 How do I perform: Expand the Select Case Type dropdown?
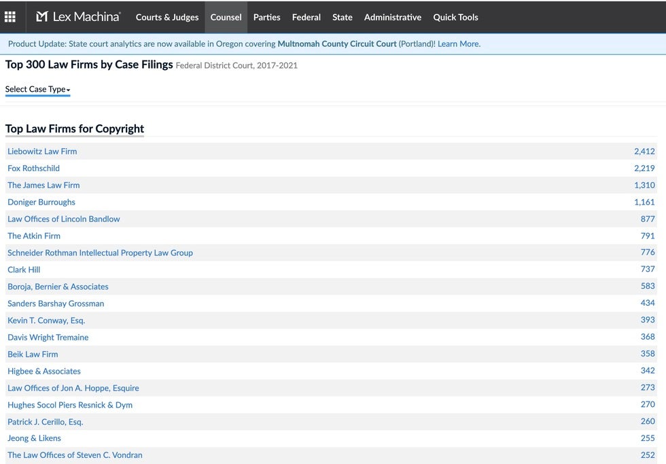pyautogui.click(x=37, y=89)
